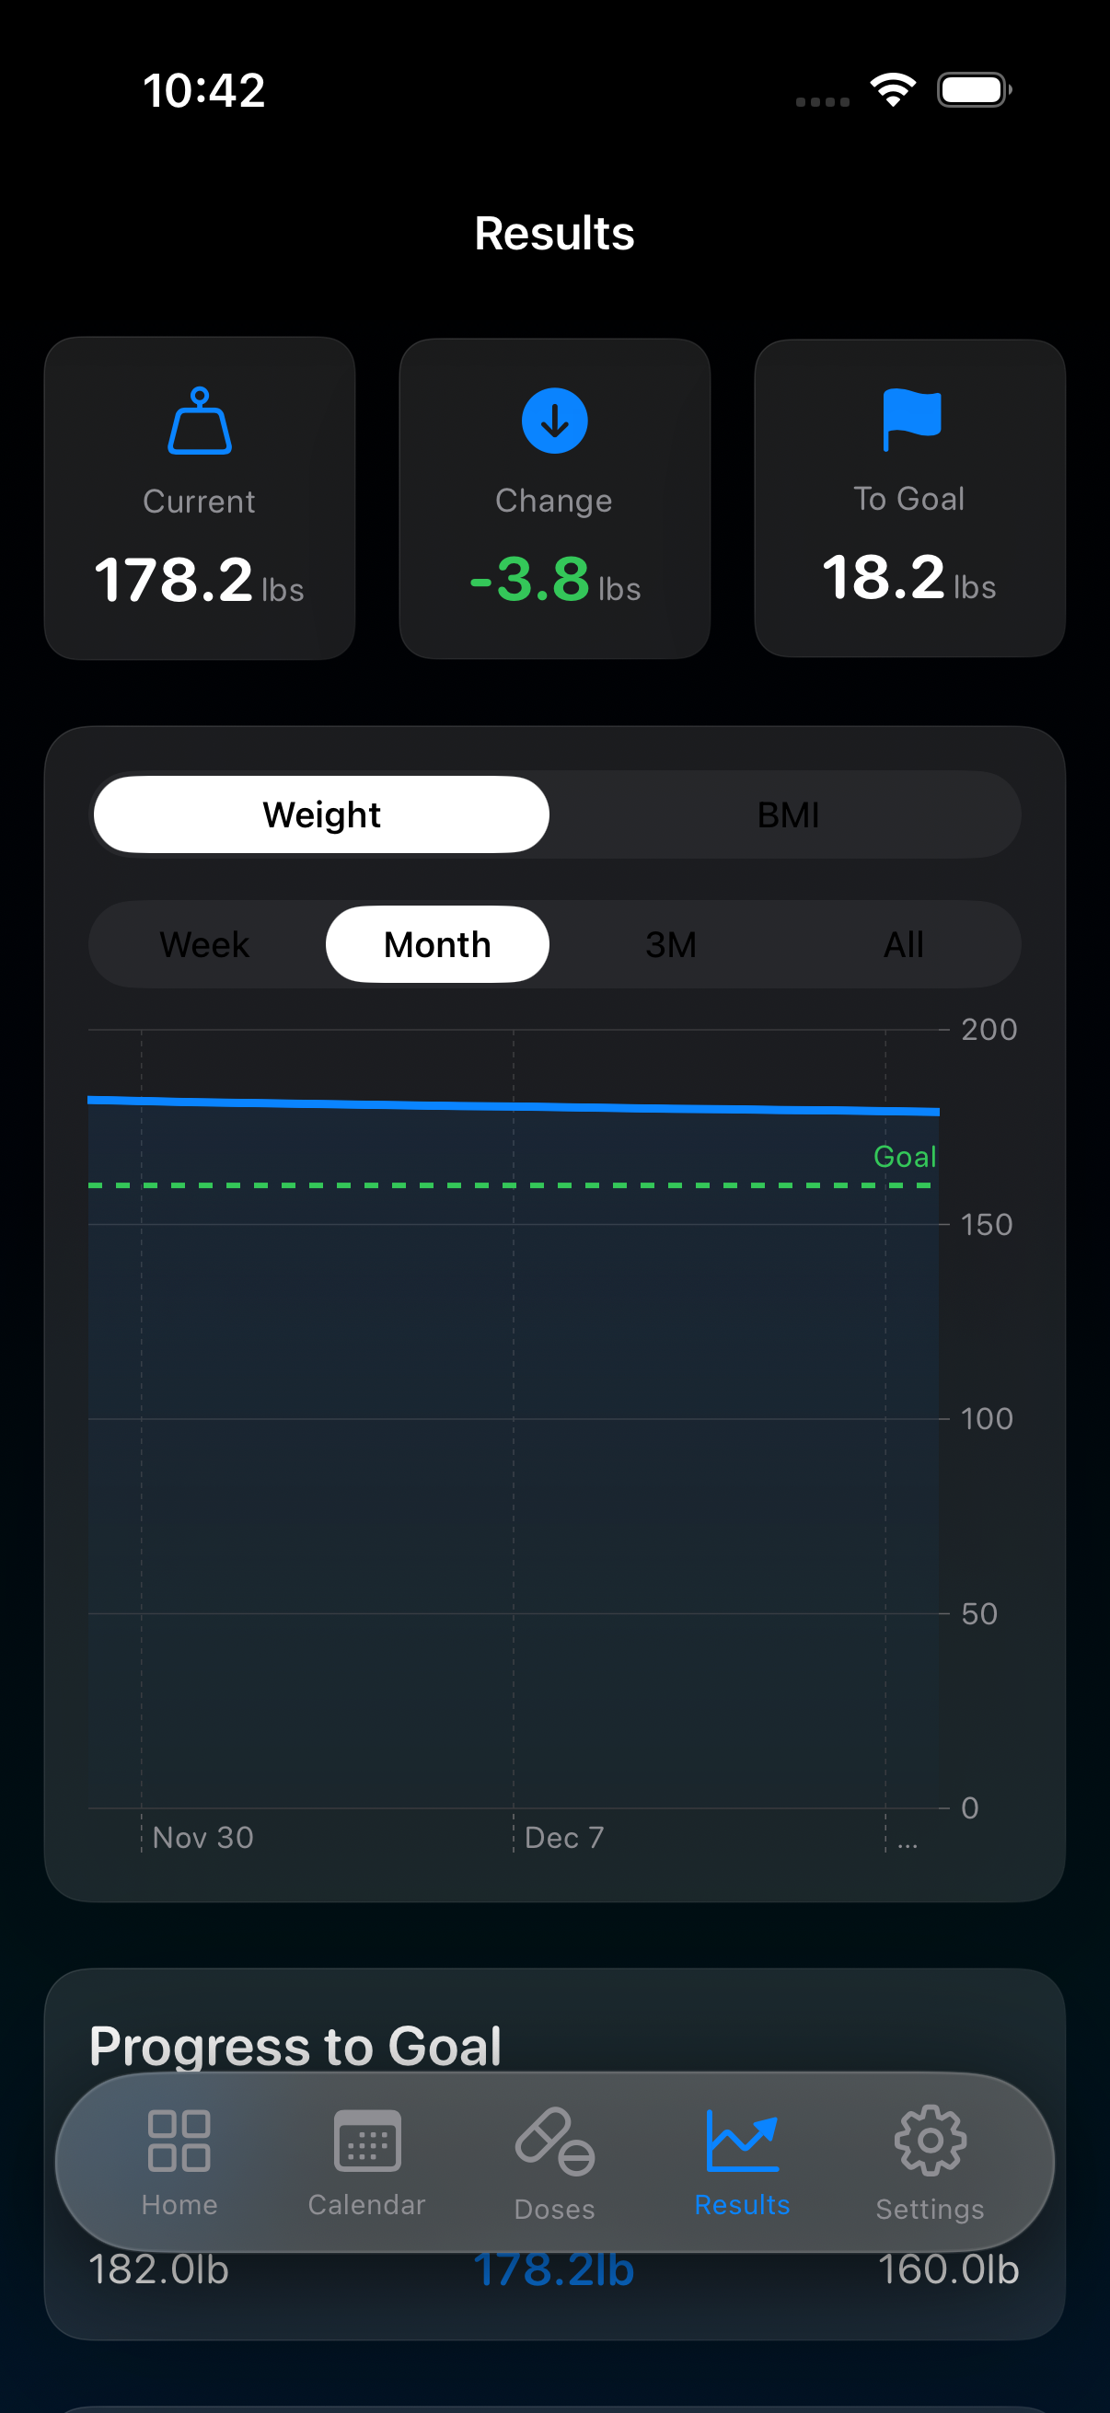Tap the Home grid icon
The height and width of the screenshot is (2413, 1110).
[179, 2142]
